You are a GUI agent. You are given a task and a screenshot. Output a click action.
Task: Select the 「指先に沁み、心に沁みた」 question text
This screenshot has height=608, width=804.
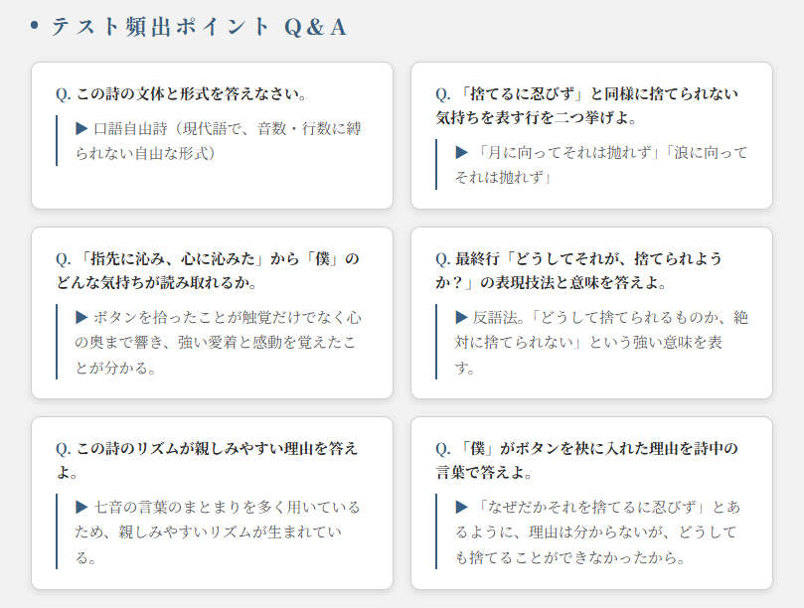coord(207,270)
